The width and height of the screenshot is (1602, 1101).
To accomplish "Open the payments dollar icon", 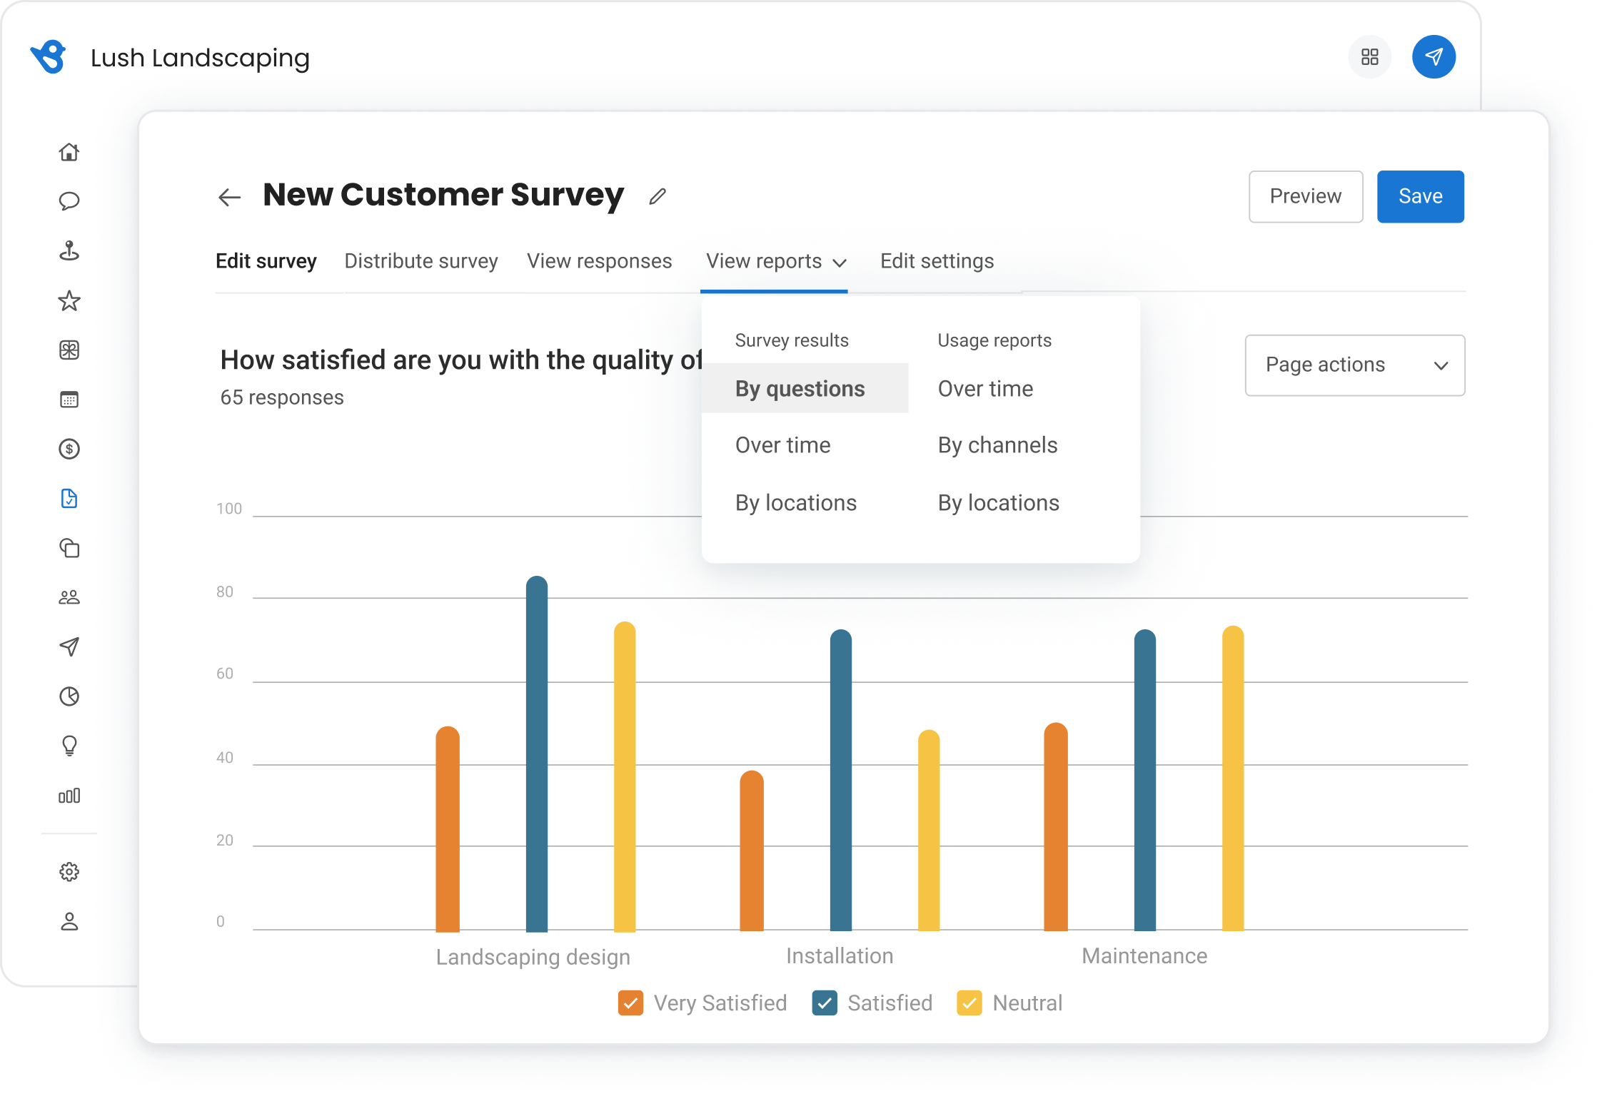I will [69, 449].
